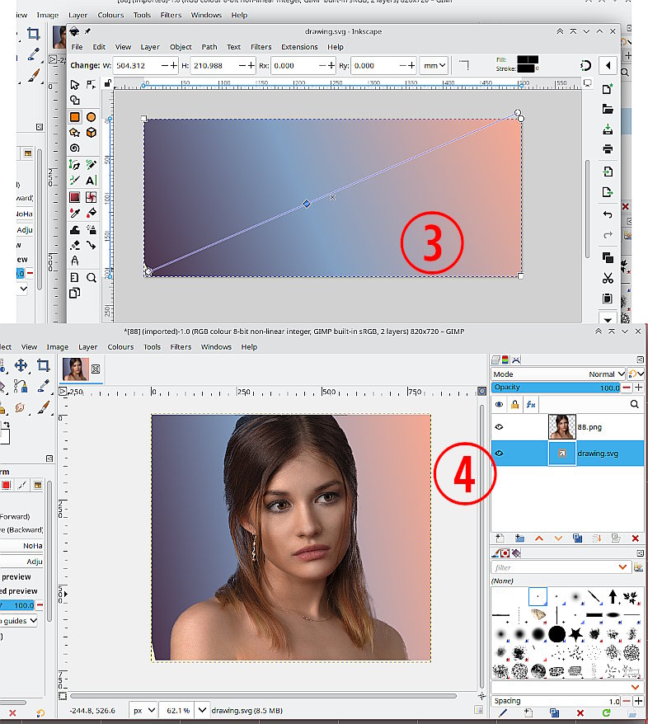Select the Inkscape Node edit tool
The image size is (648, 724).
91,84
